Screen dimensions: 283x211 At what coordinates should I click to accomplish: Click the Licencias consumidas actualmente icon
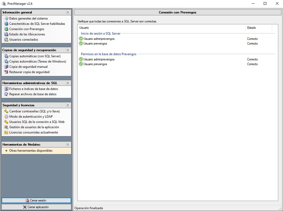[x=6, y=133]
